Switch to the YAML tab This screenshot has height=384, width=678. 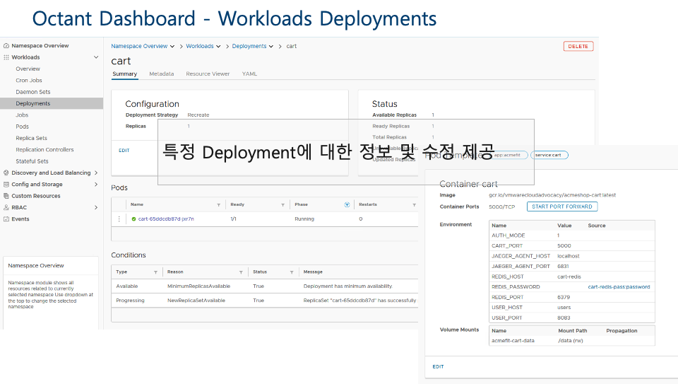tap(249, 74)
